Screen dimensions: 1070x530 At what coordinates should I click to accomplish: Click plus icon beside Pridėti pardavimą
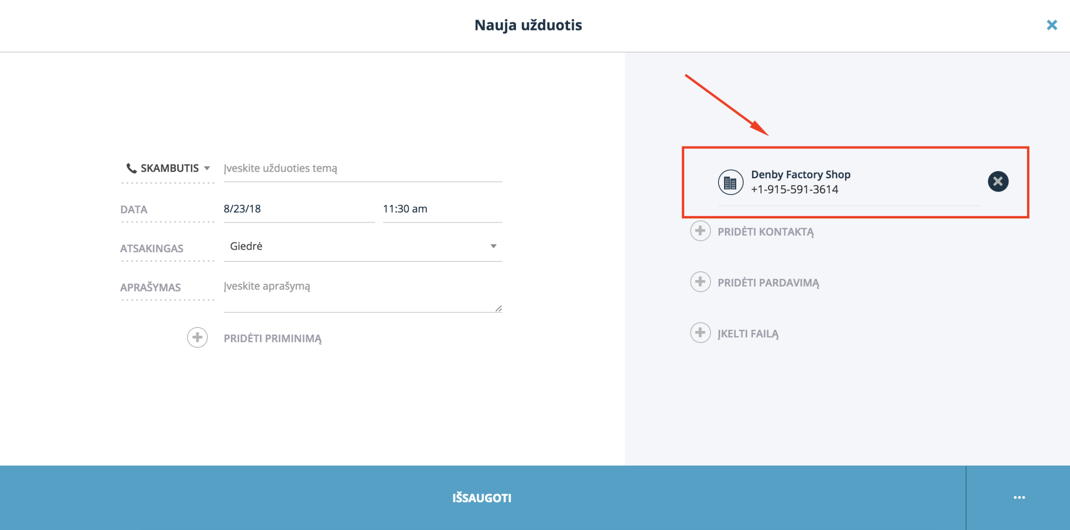tap(700, 282)
